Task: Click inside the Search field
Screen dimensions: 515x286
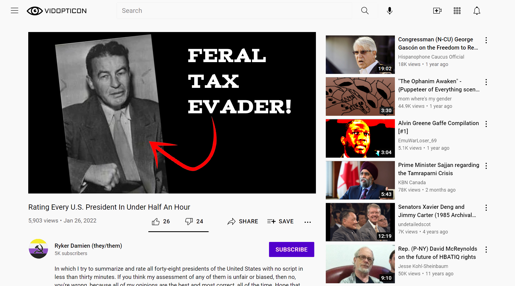Action: pyautogui.click(x=234, y=11)
